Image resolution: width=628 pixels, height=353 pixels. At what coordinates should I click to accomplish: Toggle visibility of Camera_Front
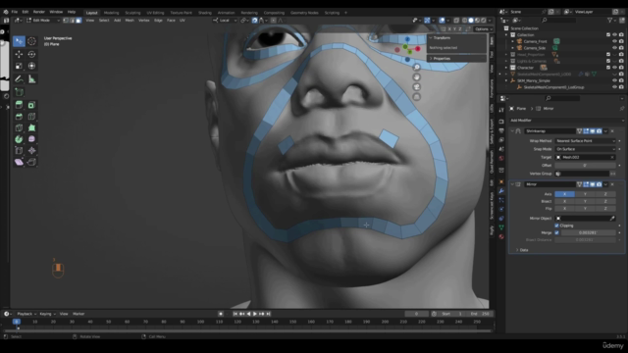click(614, 41)
